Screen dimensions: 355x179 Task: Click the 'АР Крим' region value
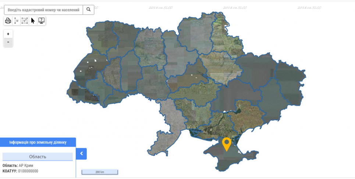(x=26, y=165)
